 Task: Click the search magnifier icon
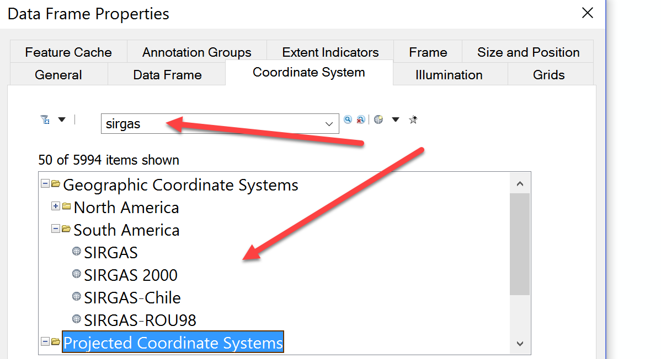click(x=348, y=119)
